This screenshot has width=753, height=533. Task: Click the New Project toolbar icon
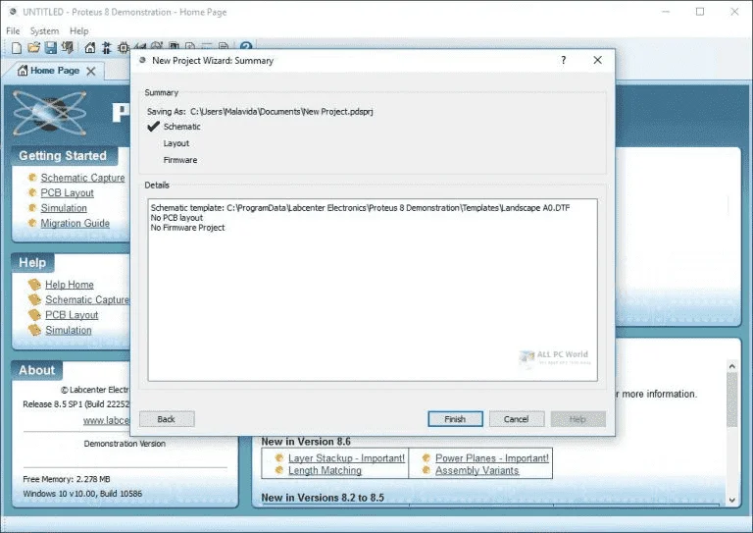[17, 47]
